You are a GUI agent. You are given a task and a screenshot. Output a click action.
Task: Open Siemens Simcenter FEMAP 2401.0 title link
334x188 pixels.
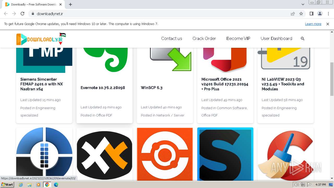pos(41,84)
